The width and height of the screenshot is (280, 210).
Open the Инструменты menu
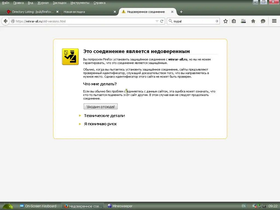pos(80,3)
